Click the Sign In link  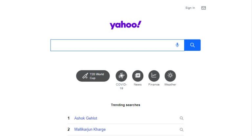tap(190, 8)
